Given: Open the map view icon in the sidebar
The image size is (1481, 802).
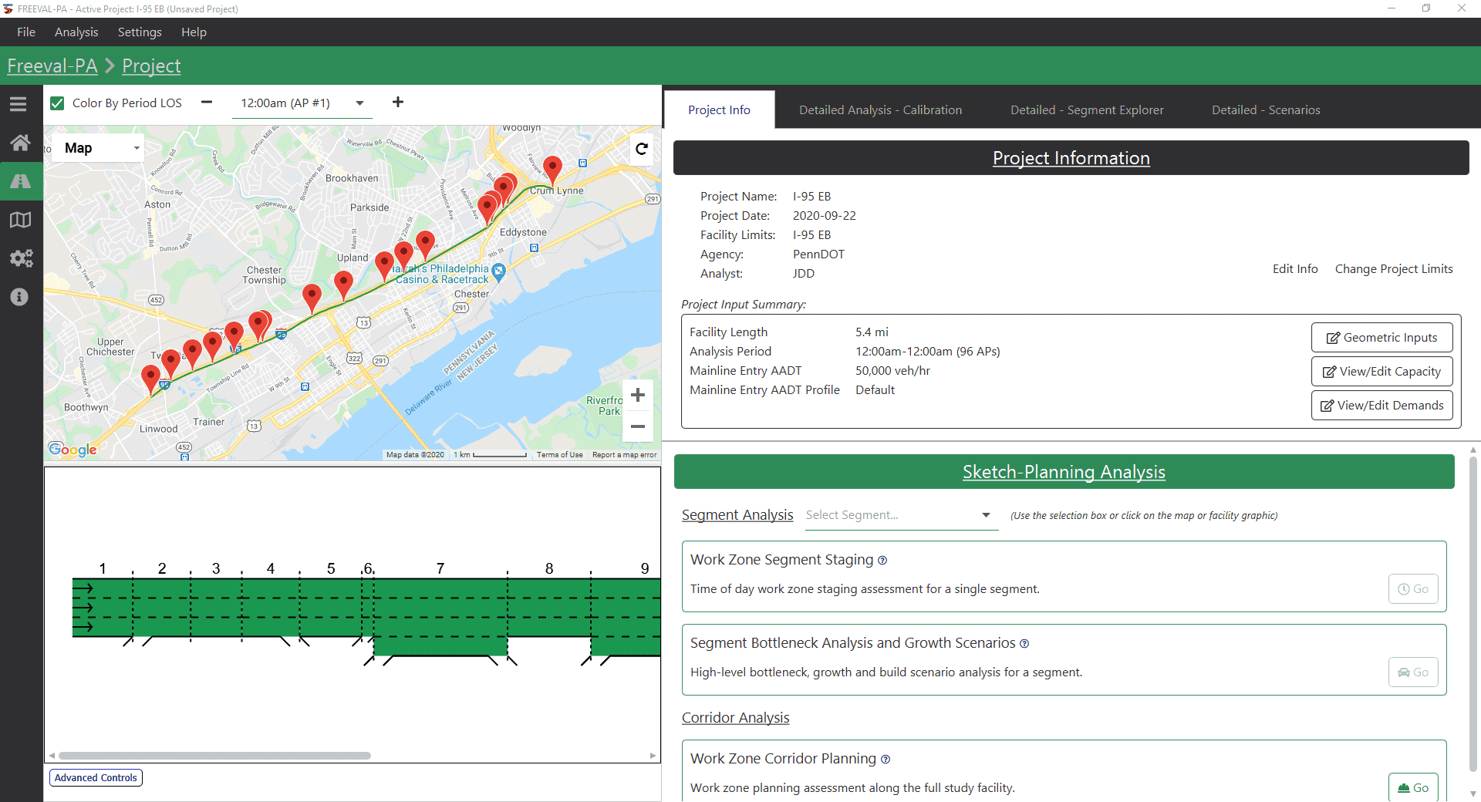Looking at the screenshot, I should pos(20,220).
